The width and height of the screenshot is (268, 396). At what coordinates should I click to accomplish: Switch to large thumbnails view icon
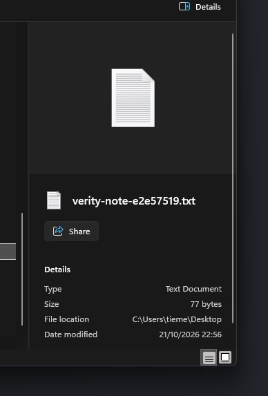point(225,357)
